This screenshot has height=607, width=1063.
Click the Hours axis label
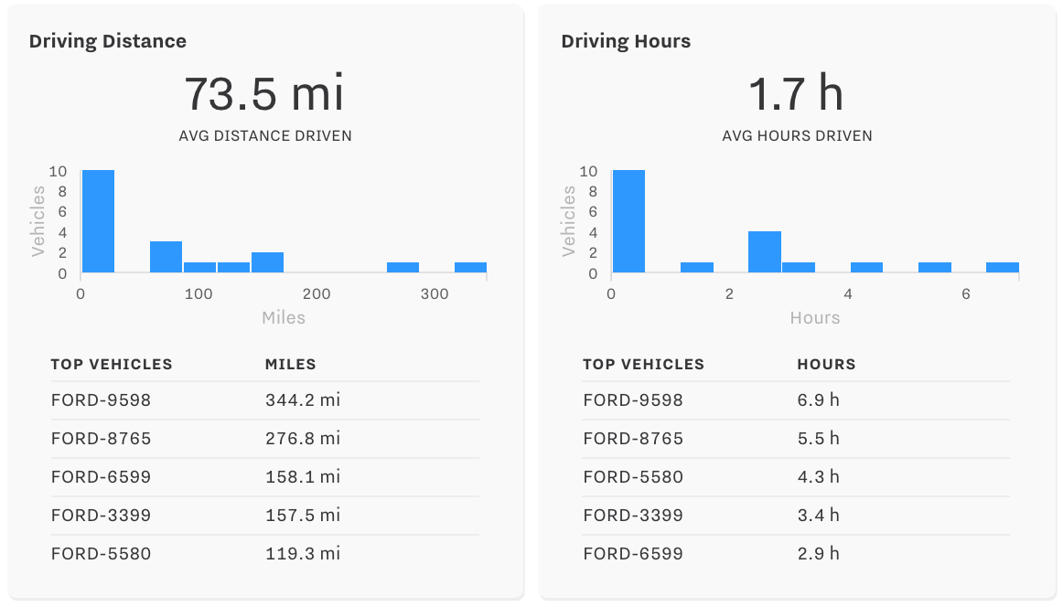[815, 317]
